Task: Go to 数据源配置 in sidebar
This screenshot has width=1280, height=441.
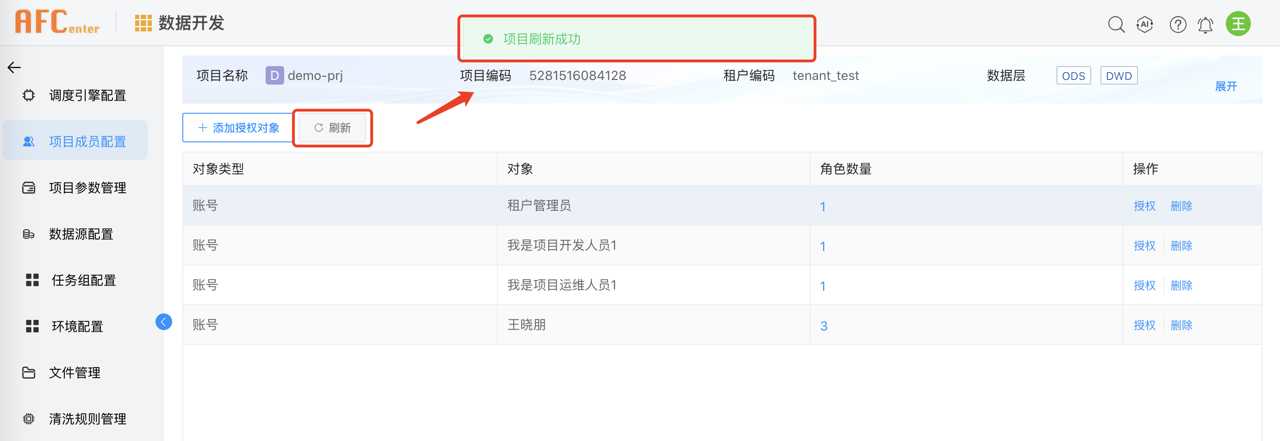Action: [81, 234]
